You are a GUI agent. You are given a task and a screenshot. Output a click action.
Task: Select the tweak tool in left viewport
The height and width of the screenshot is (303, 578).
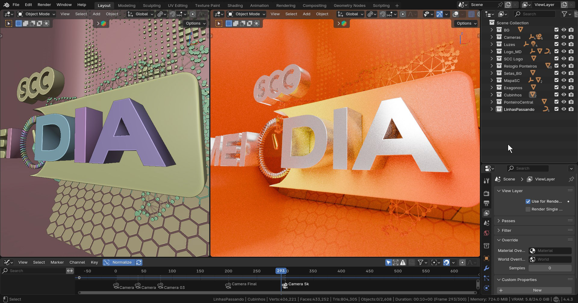point(8,23)
